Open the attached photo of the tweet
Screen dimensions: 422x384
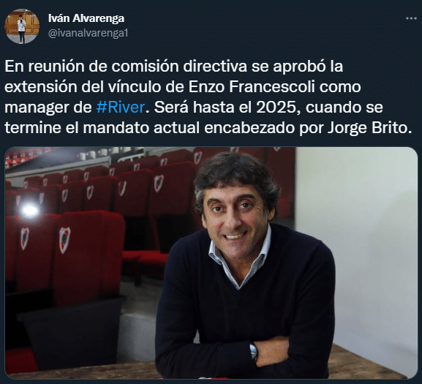pos(211,263)
